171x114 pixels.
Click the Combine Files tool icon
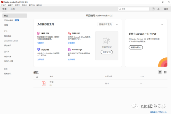pos(39,49)
